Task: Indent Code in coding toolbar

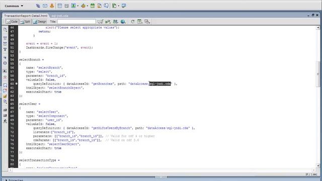Action: click(5, 110)
